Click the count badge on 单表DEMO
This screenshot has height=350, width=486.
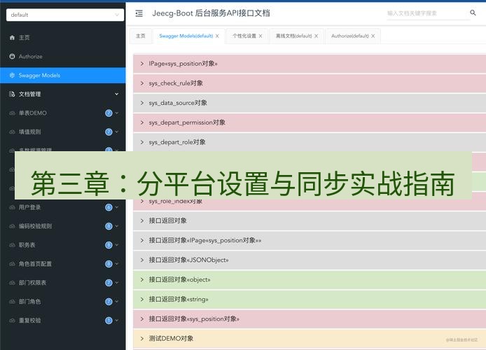pos(109,113)
